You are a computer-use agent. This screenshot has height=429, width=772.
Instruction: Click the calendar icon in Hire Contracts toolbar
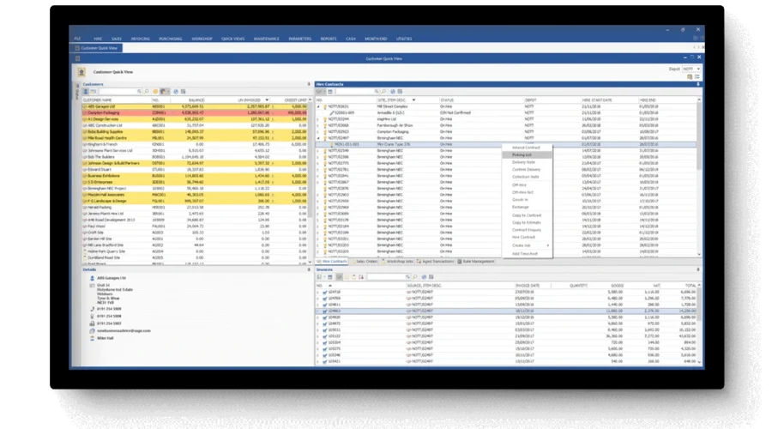click(329, 91)
